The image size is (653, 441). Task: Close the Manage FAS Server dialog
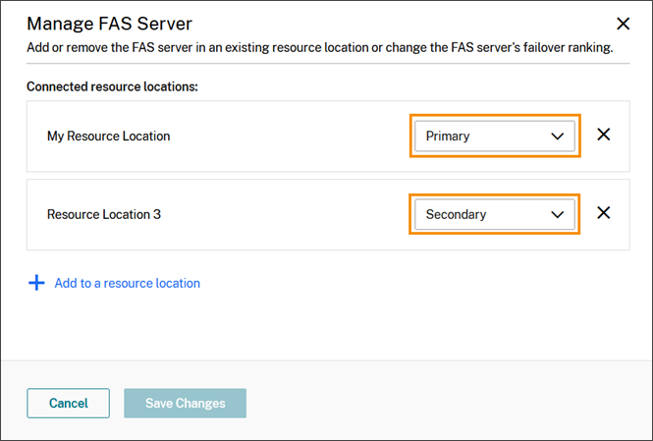(x=623, y=23)
